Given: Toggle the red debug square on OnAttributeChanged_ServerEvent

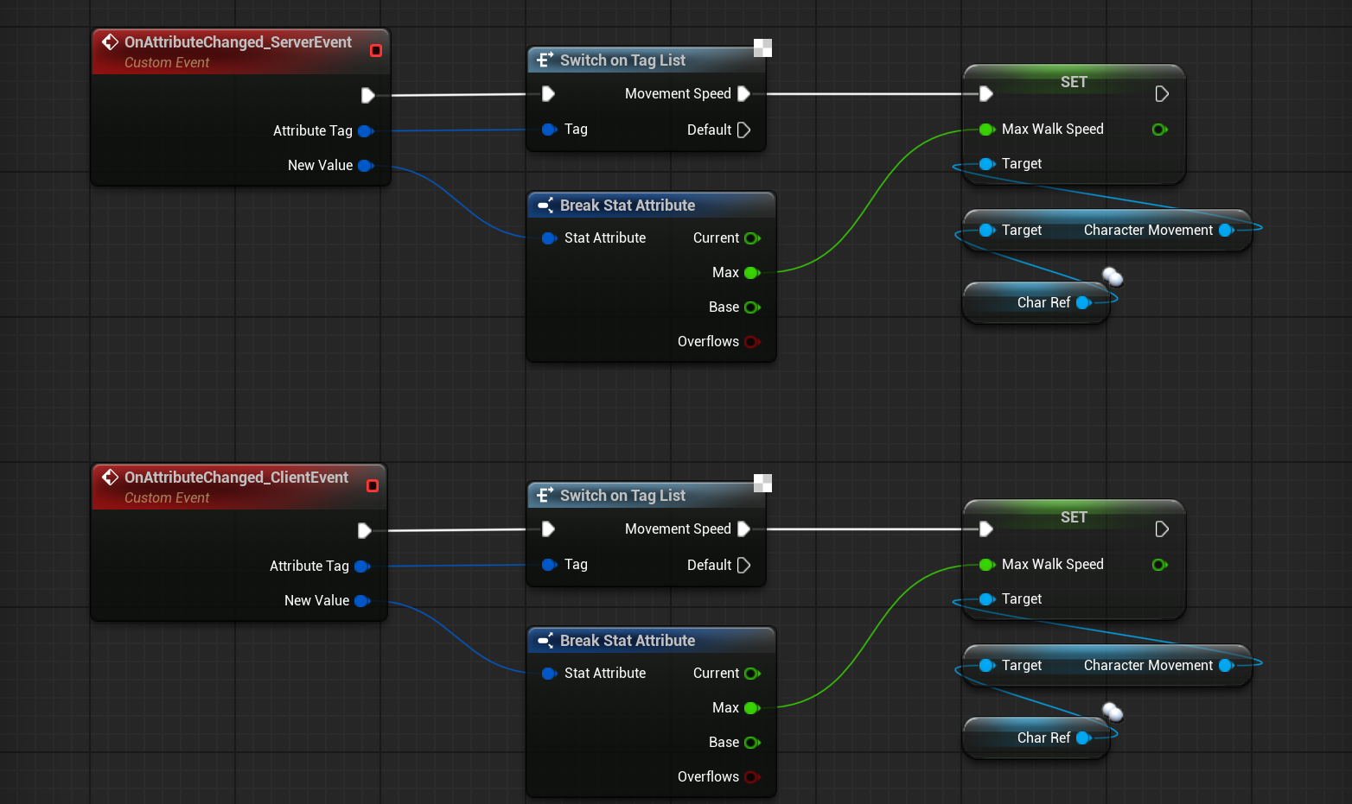Looking at the screenshot, I should [x=376, y=50].
